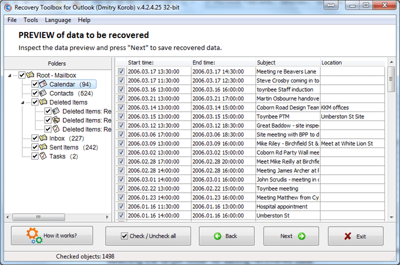Click the folder panel right scroll arrow

[x=107, y=217]
